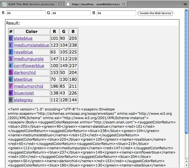Image resolution: width=189 pixels, height=168 pixels.
Task: Follow the royalblue link
Action: click(23, 52)
